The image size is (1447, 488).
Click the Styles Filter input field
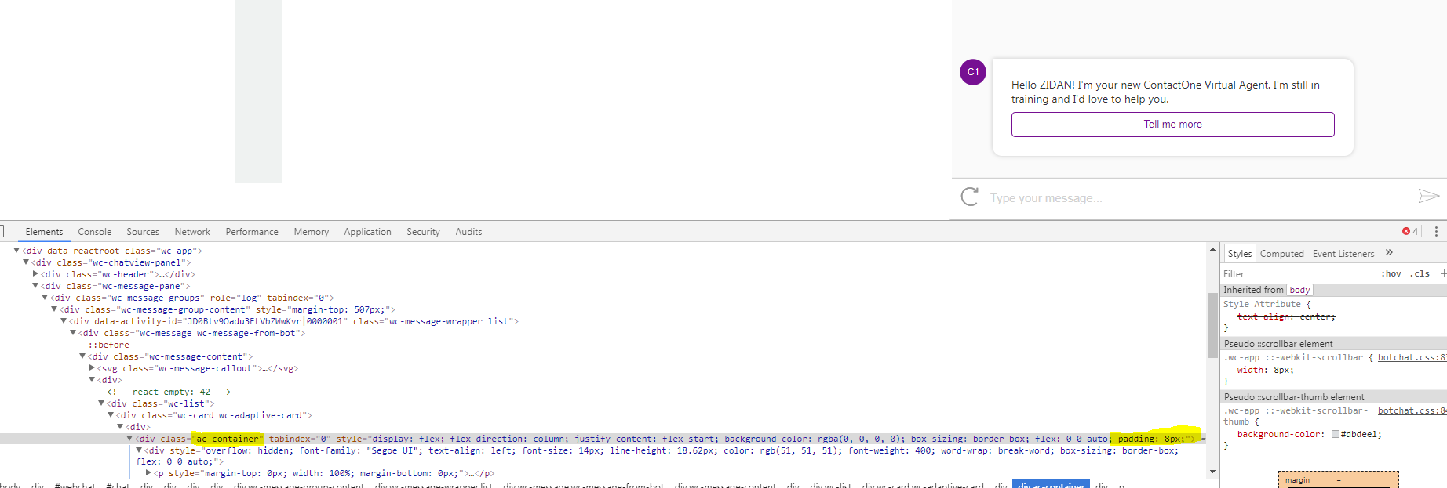[1299, 274]
